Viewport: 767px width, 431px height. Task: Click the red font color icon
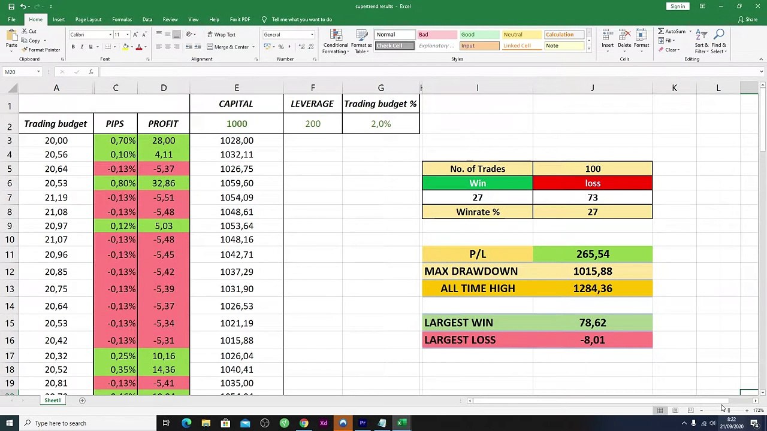click(139, 47)
